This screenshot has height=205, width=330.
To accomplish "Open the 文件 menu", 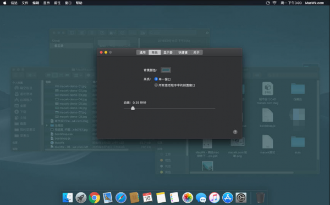I will (x=25, y=3).
